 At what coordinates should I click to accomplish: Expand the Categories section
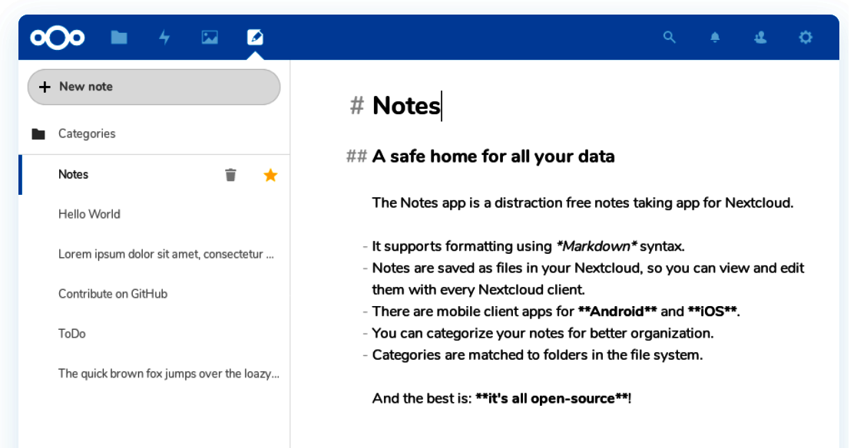(x=87, y=133)
